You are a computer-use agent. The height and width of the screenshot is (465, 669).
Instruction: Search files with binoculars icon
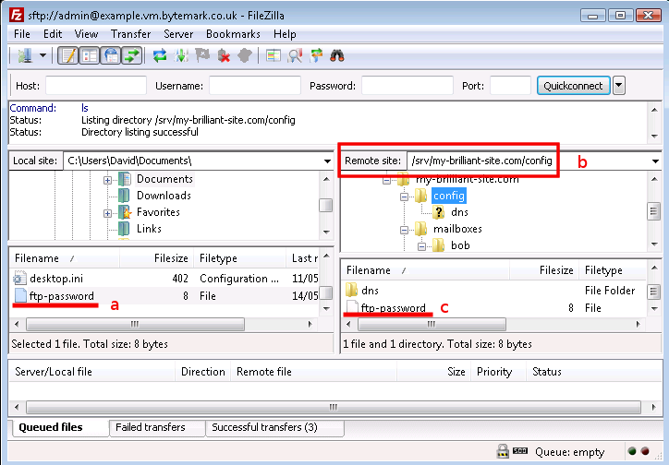click(x=337, y=55)
